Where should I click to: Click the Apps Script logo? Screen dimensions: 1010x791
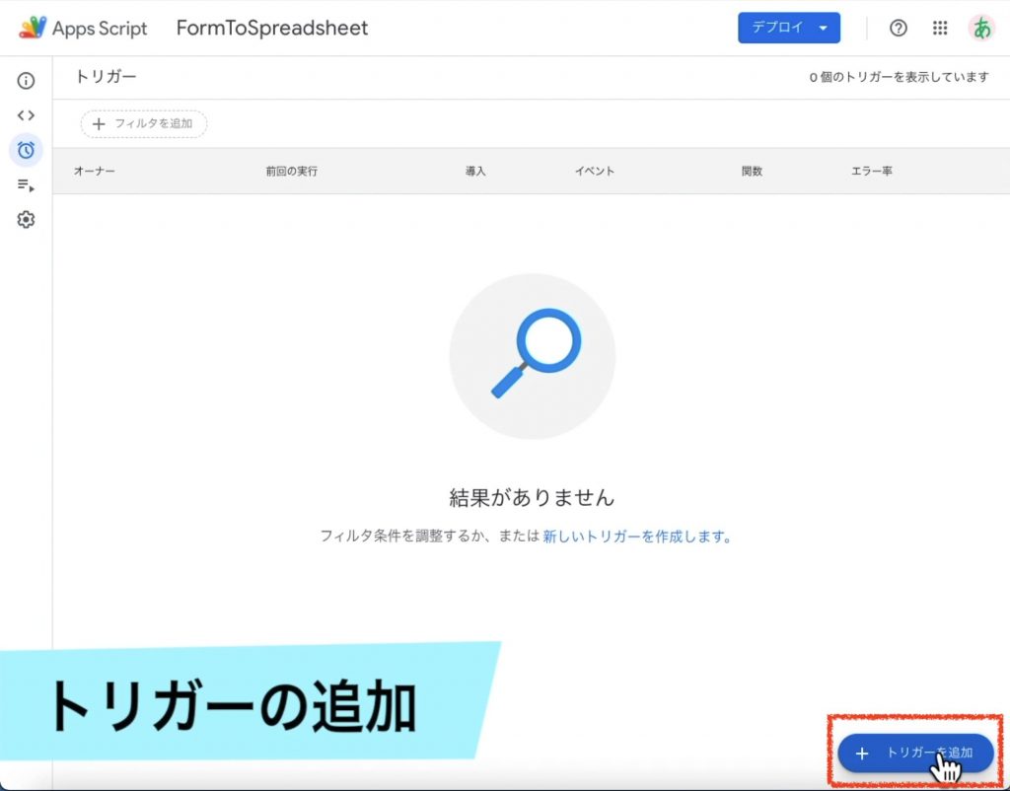(x=84, y=29)
